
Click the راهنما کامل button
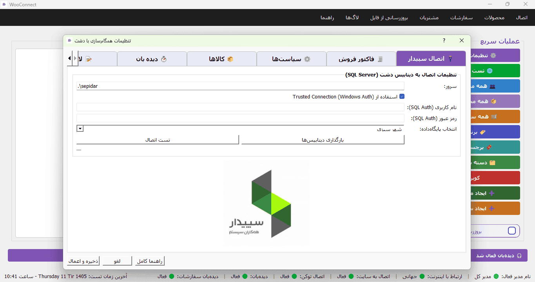pyautogui.click(x=150, y=261)
